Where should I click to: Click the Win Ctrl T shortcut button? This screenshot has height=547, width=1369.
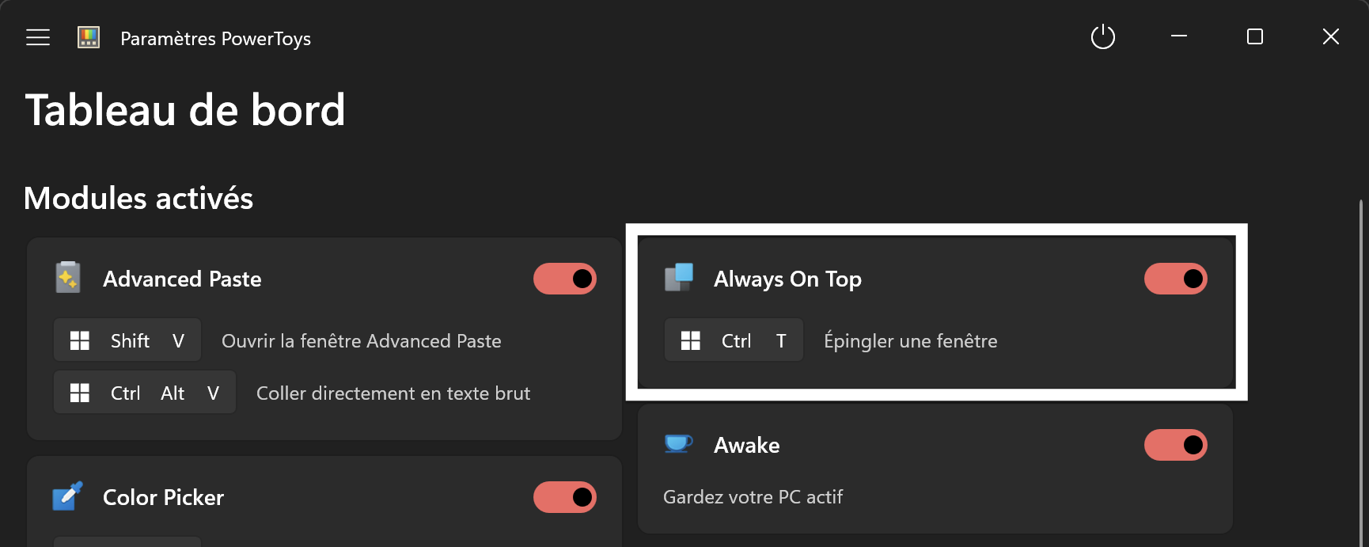click(x=734, y=340)
